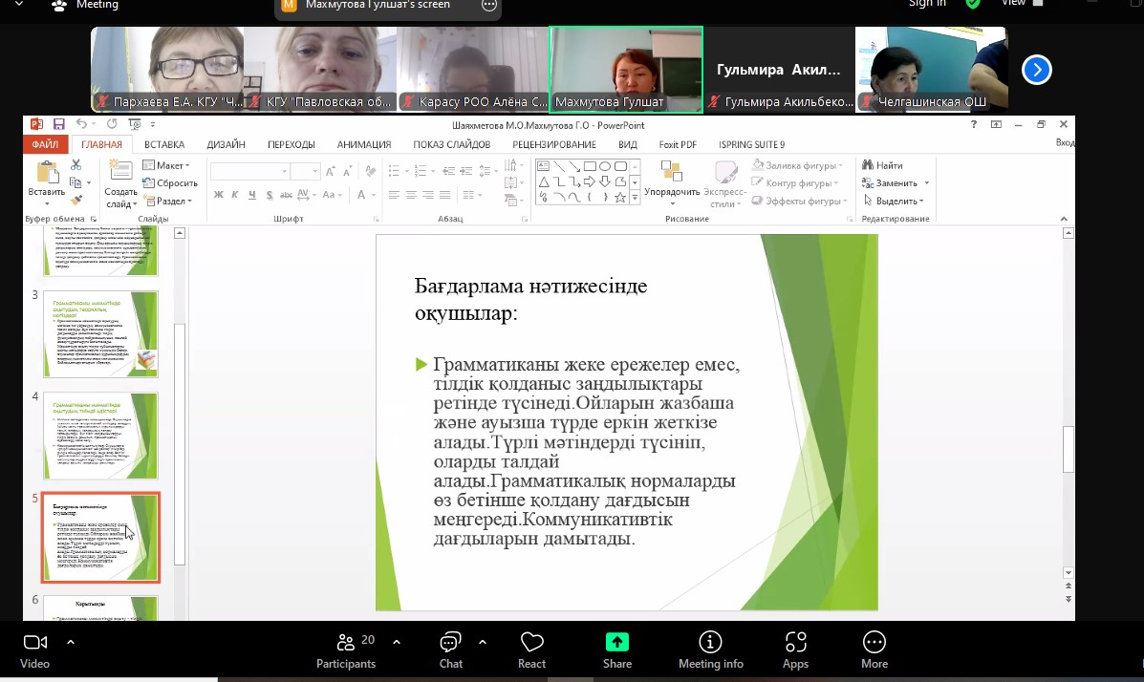
Task: Open the Meeting info panel
Action: 710,650
